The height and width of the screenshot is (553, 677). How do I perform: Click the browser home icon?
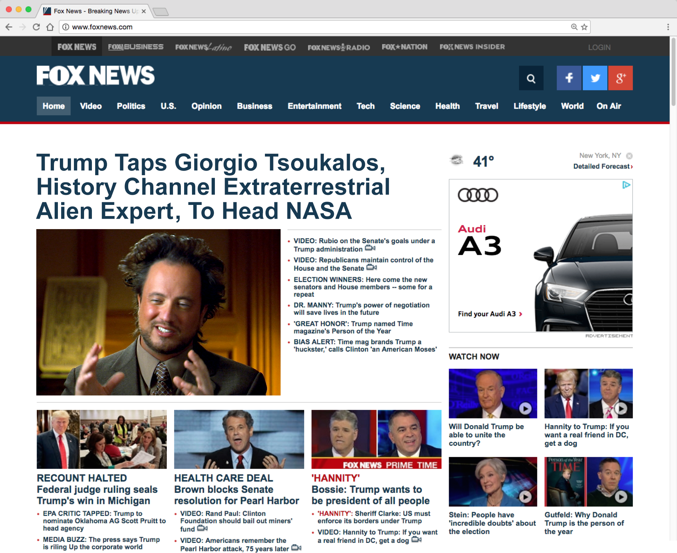point(50,27)
